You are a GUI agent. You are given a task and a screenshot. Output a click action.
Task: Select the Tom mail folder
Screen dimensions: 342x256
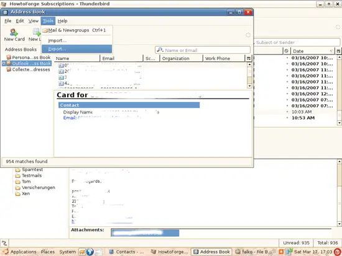pos(26,182)
